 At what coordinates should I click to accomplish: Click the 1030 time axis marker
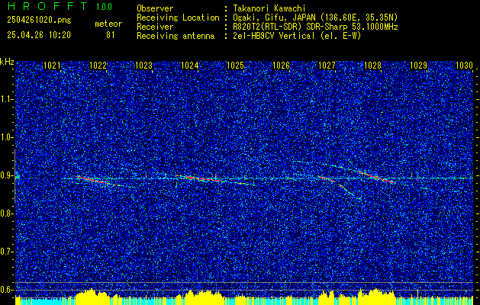click(464, 65)
